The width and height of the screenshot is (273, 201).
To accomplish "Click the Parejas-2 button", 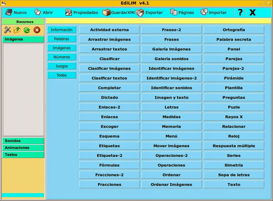I will click(x=234, y=69).
